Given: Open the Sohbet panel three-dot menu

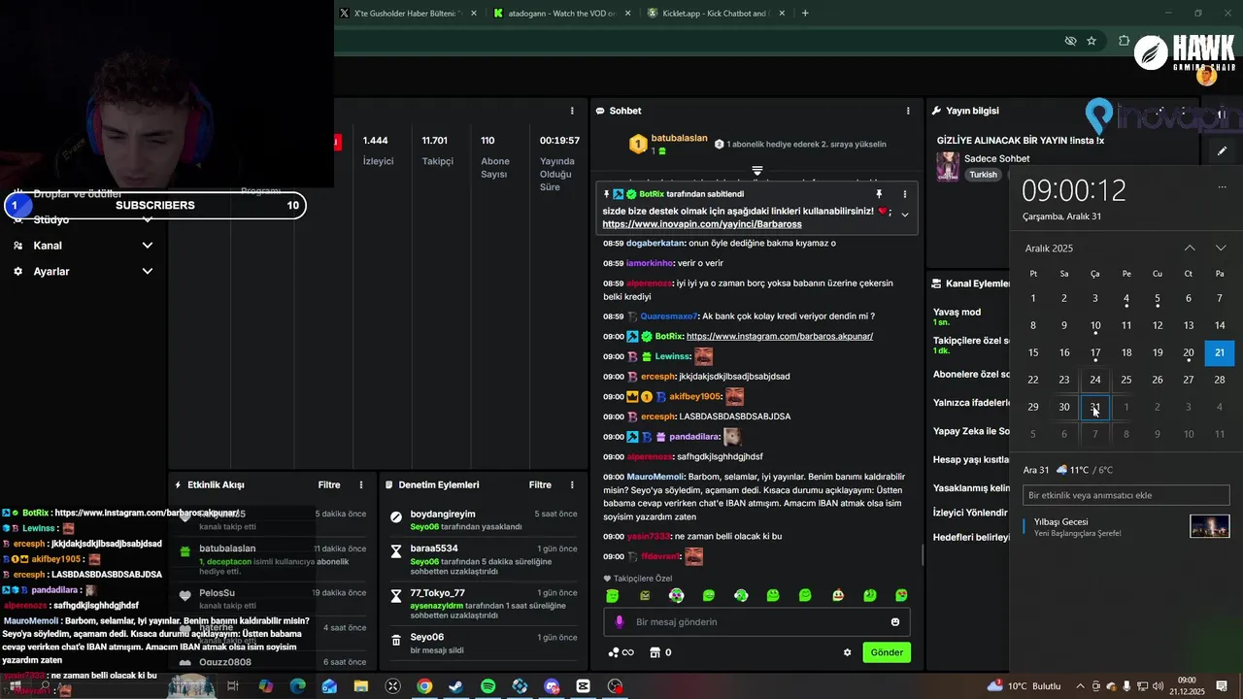Looking at the screenshot, I should coord(908,111).
